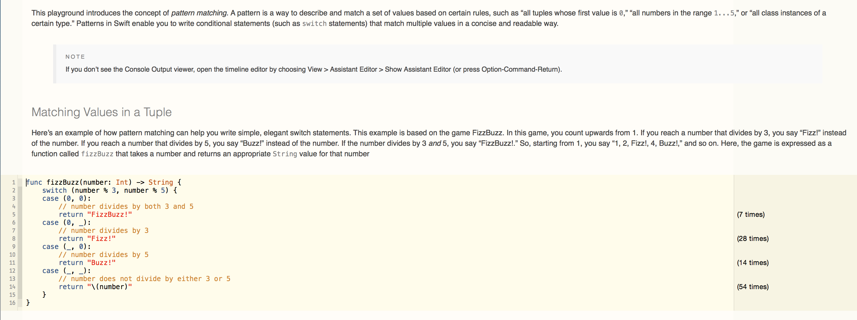857x320 pixels.
Task: Click line number 1 in the gutter
Action: pyautogui.click(x=14, y=182)
